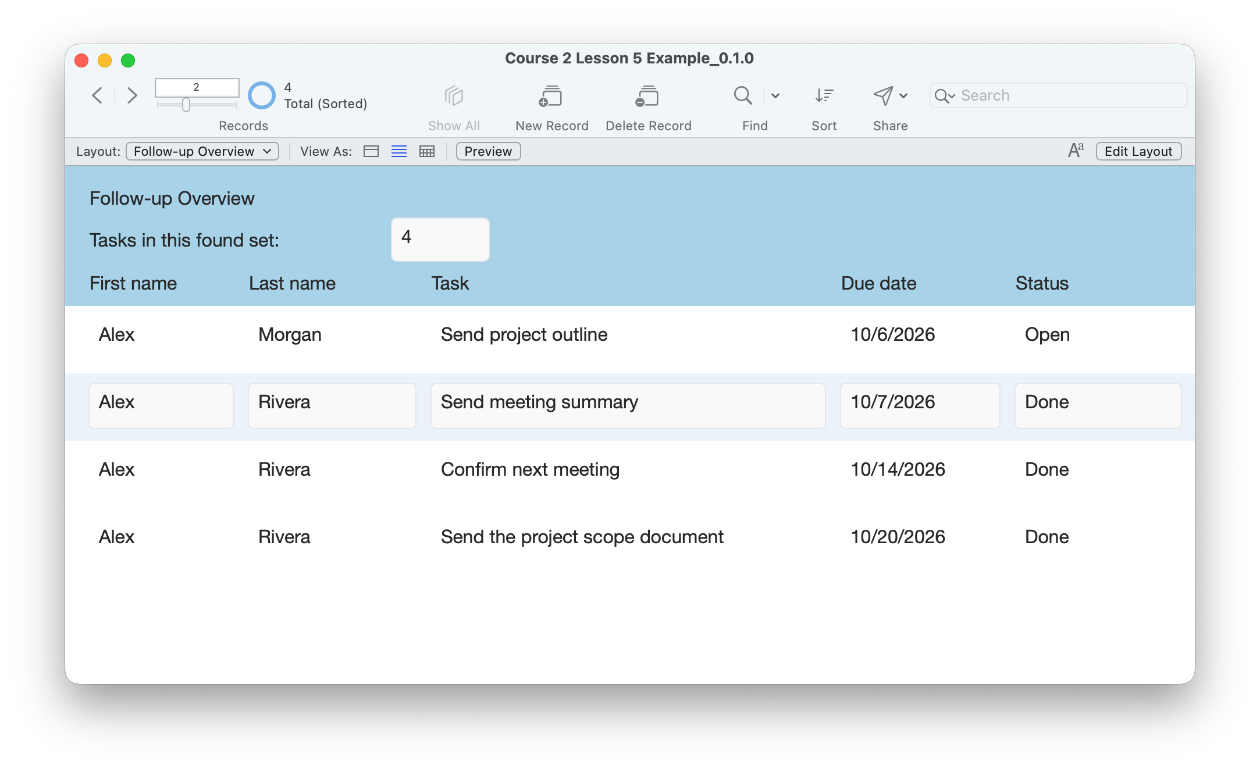
Task: Click the Done status of Send meeting summary
Action: 1098,405
